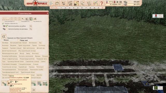The height and width of the screenshot is (93, 166).
Task: Filter buildings by Кинотеатр
Action: tap(35, 53)
